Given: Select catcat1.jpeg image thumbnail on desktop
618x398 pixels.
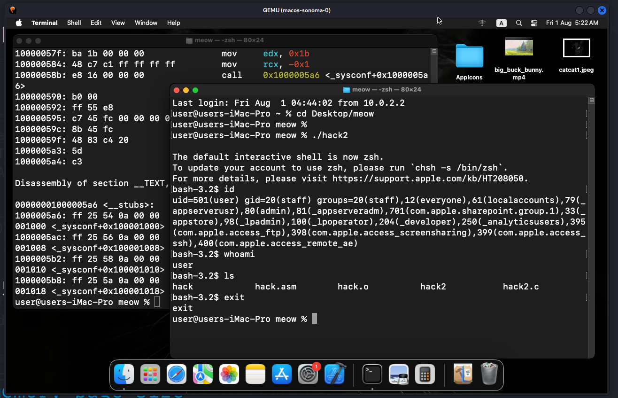Looking at the screenshot, I should [x=576, y=48].
